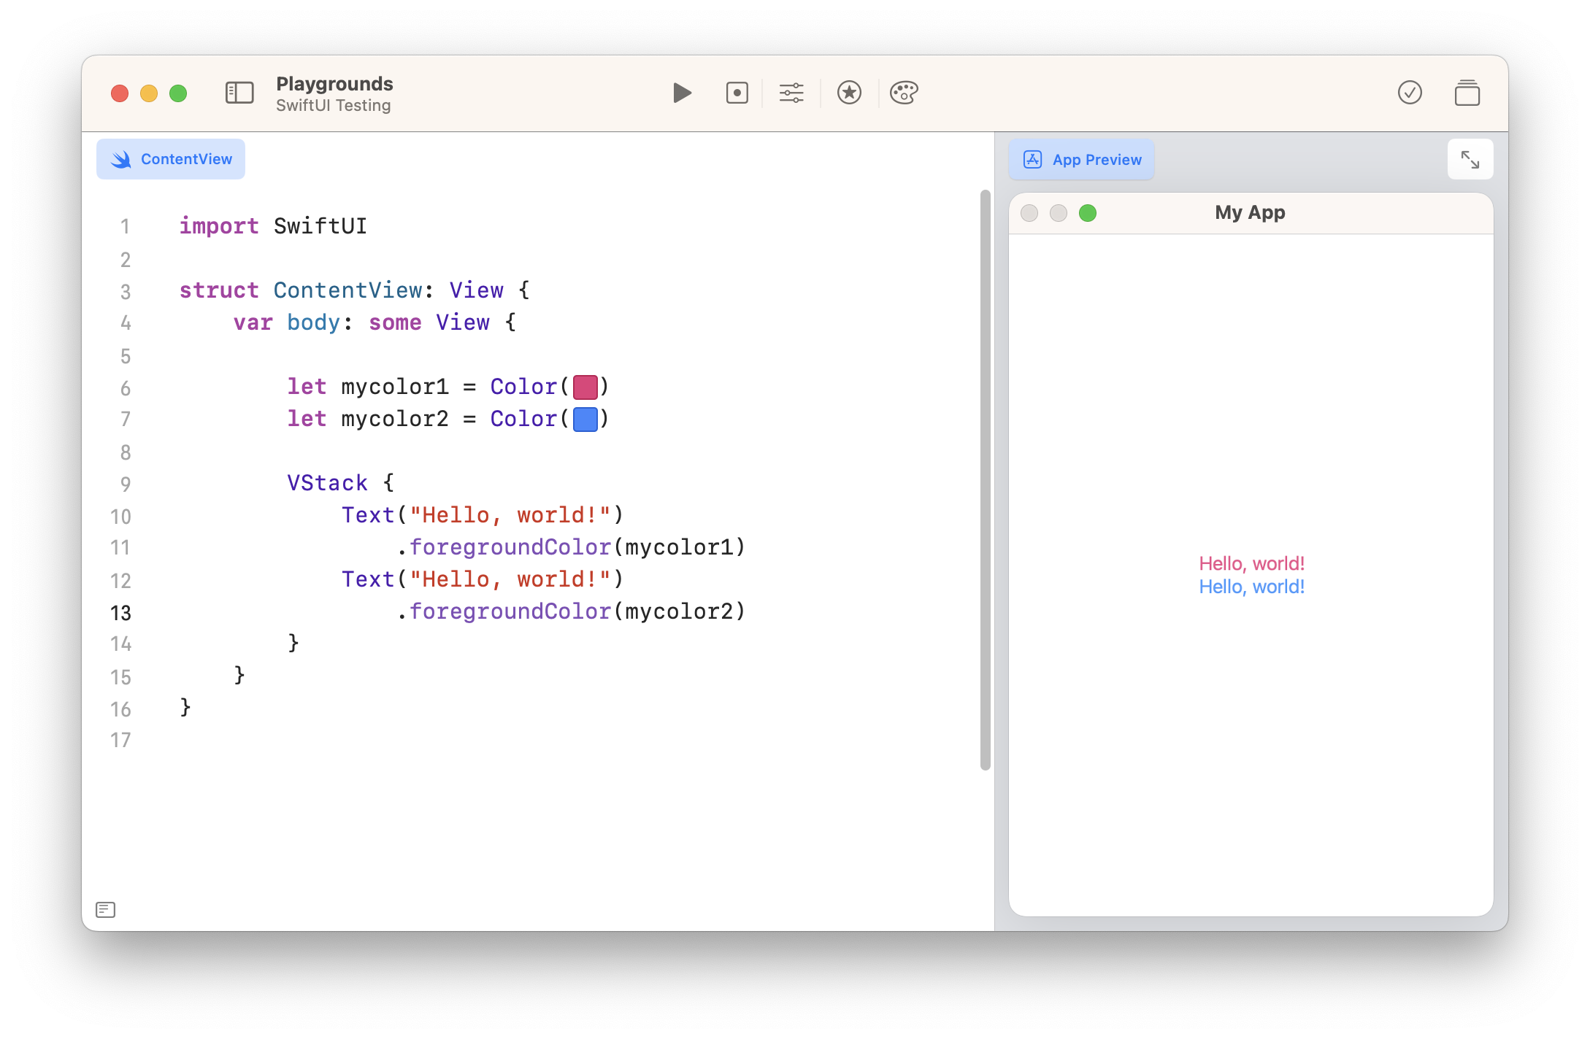Screen dimensions: 1590x1039
Task: Click the pink Hello, world! preview text
Action: pyautogui.click(x=1251, y=563)
